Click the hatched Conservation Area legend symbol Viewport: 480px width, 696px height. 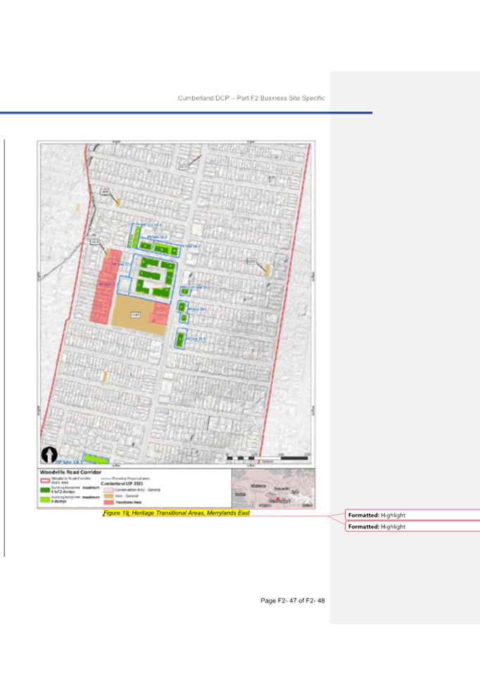[x=108, y=490]
